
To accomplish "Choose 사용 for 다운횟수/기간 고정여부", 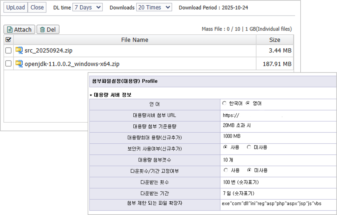I will tap(225, 170).
